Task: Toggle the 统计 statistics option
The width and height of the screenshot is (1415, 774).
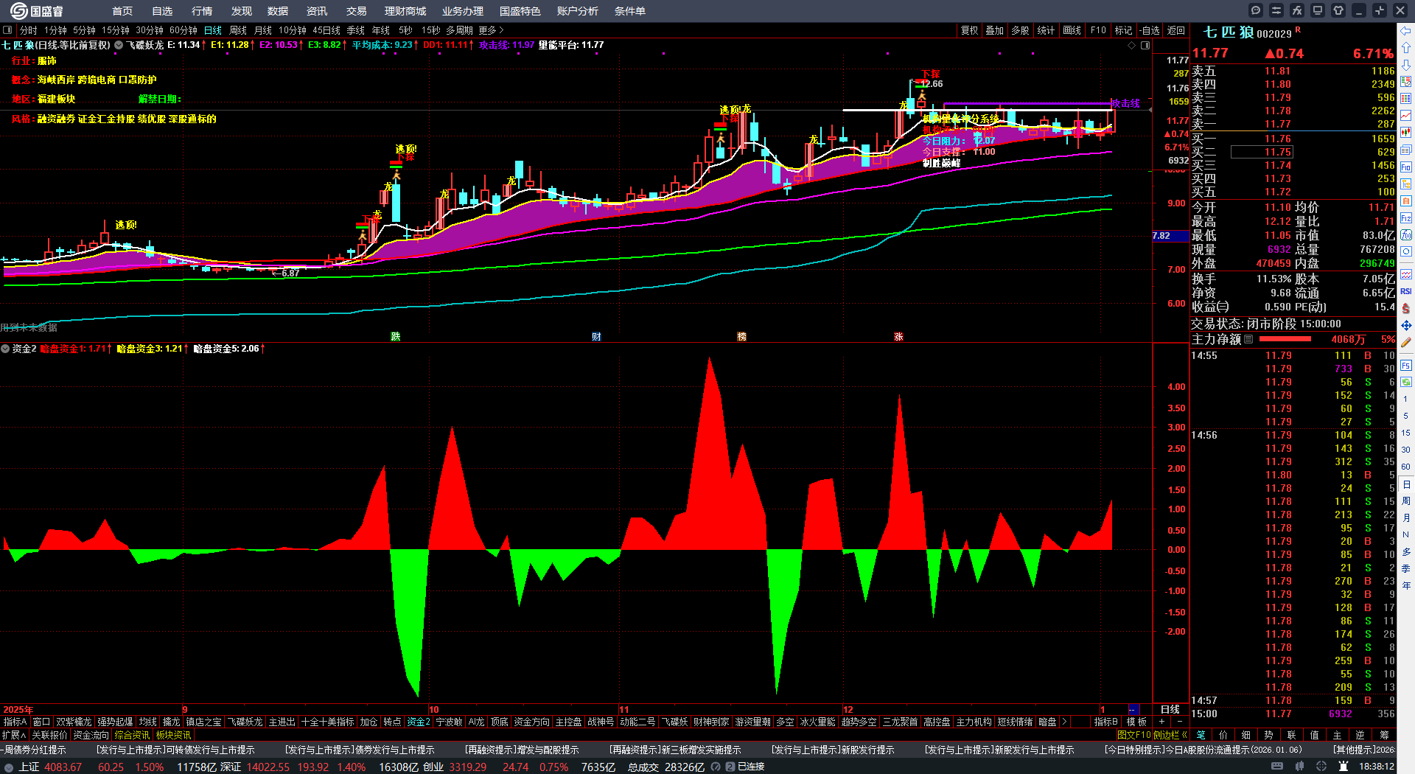Action: [x=1046, y=30]
